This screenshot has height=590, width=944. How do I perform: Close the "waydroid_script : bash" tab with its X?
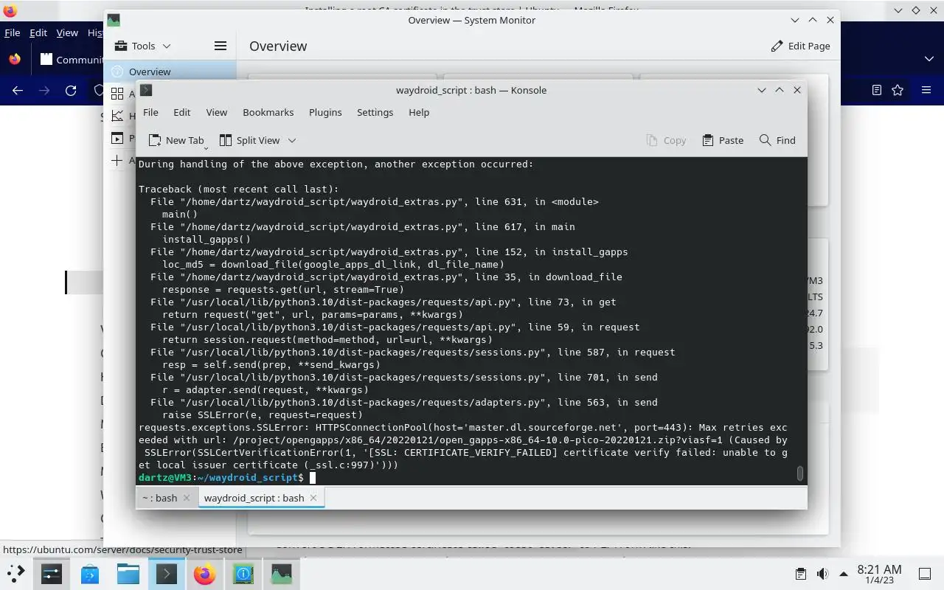tap(313, 498)
